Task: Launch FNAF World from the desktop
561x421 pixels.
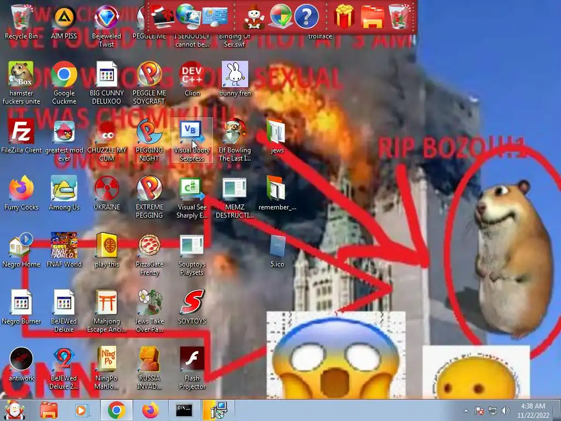Action: tap(64, 250)
